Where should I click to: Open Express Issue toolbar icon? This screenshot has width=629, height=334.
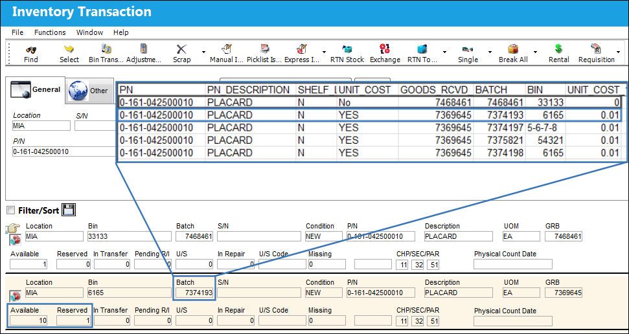click(x=302, y=49)
